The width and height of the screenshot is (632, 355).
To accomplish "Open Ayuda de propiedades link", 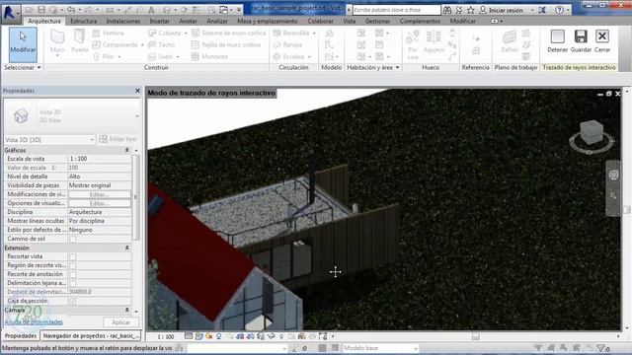I will pyautogui.click(x=34, y=322).
